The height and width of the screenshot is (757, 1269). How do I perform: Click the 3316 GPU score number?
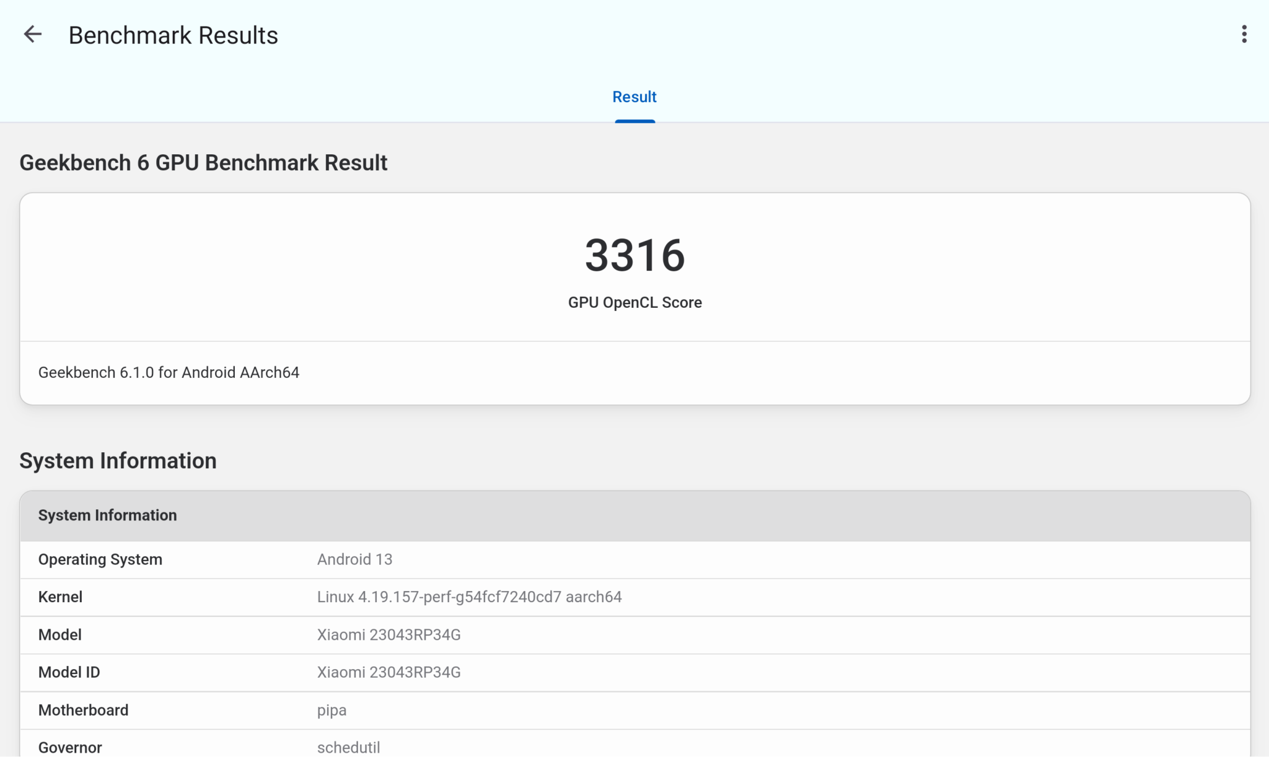tap(634, 255)
